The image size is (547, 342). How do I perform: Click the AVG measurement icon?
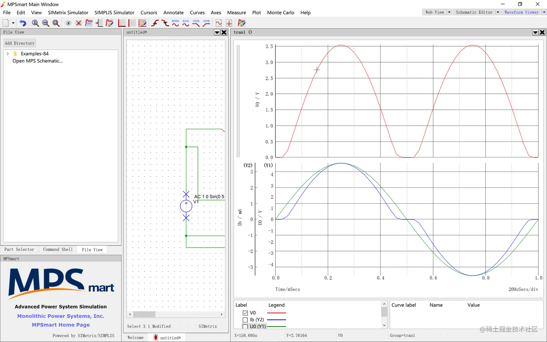[186, 23]
